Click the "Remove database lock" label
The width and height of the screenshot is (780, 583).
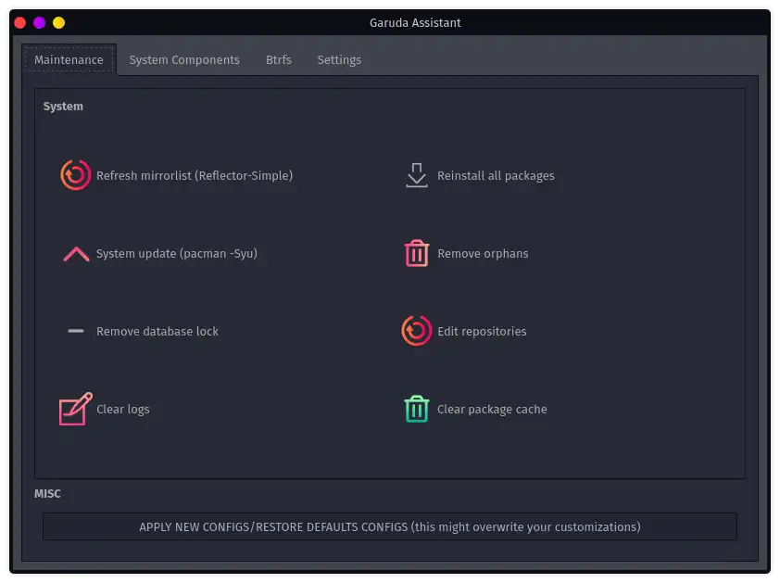(x=157, y=331)
